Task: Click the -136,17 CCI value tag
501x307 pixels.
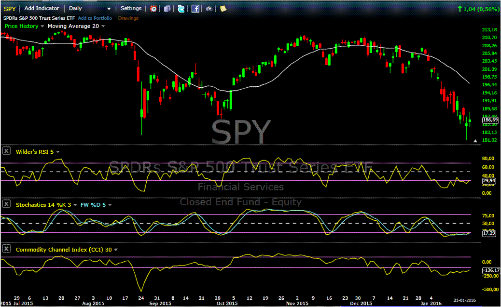Action: click(x=491, y=270)
